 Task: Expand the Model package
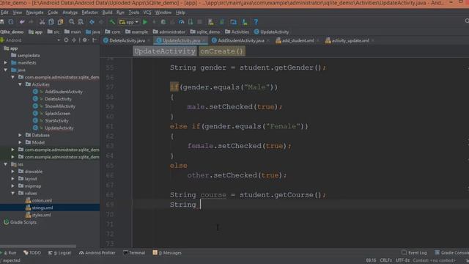(x=20, y=142)
